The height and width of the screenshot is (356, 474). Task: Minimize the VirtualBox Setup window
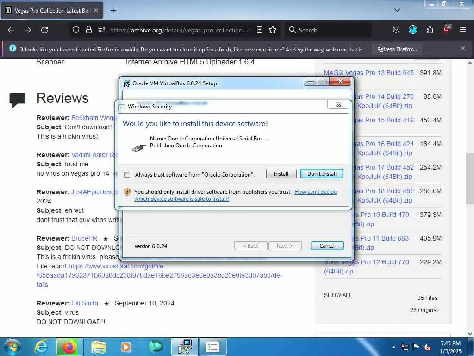(310, 82)
